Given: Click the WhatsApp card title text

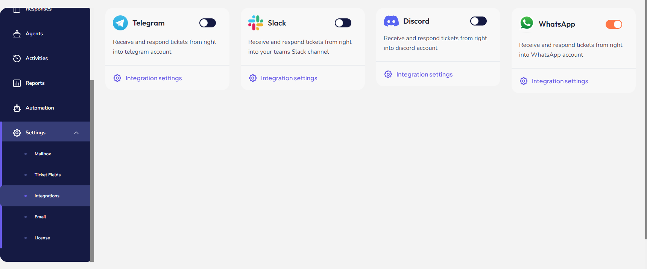Looking at the screenshot, I should click(557, 24).
